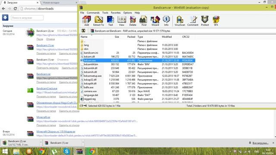Image resolution: width=276 pixels, height=155 pixels.
Task: Open the File menu in WinRAR
Action: click(82, 12)
